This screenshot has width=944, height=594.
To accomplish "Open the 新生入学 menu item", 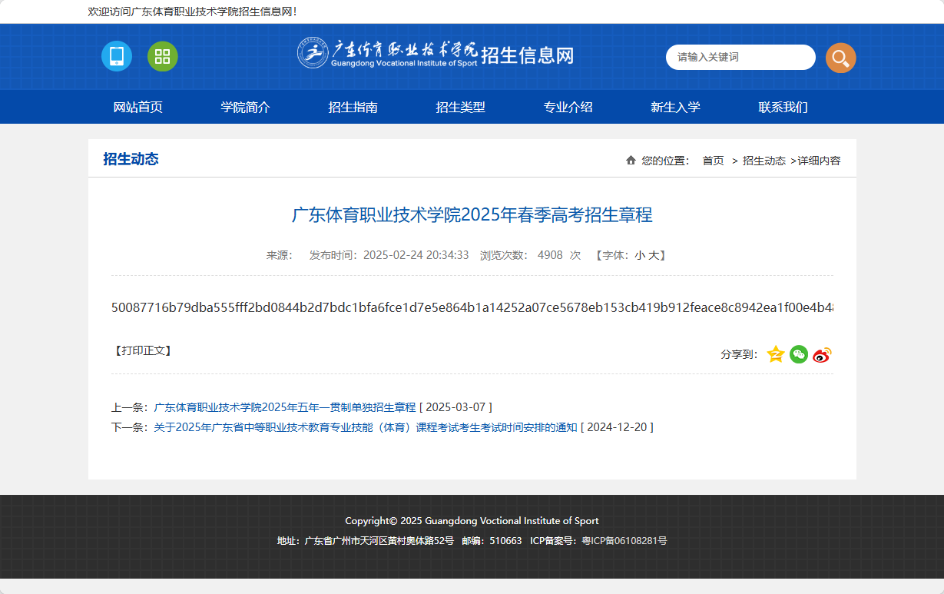I will (676, 107).
